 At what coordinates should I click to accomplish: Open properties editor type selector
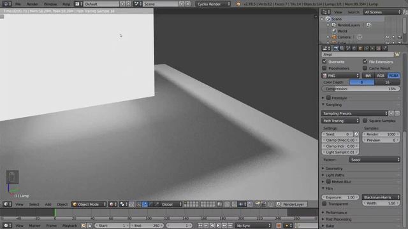(x=326, y=48)
